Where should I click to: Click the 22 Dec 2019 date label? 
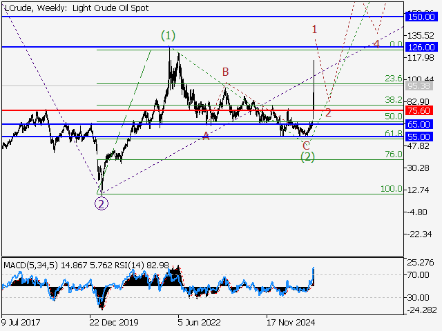point(114,321)
